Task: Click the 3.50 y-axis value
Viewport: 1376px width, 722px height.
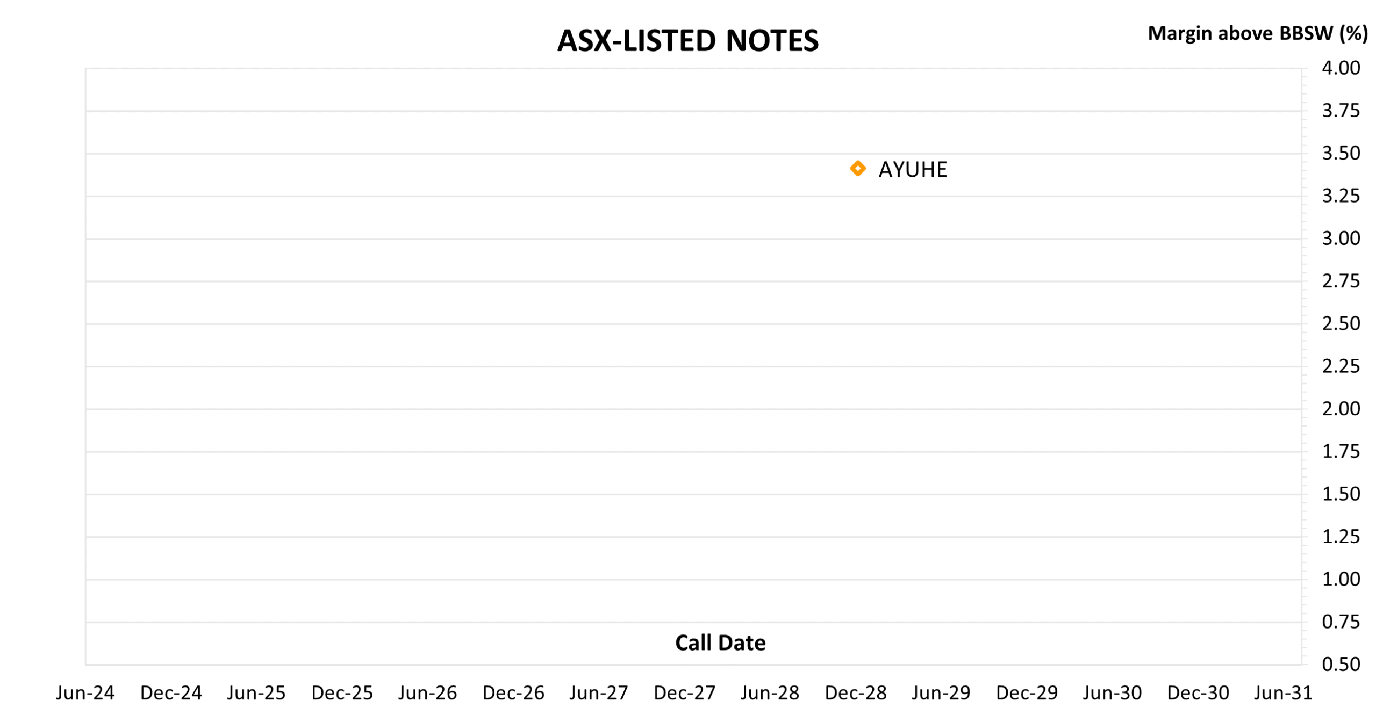Action: [1341, 153]
